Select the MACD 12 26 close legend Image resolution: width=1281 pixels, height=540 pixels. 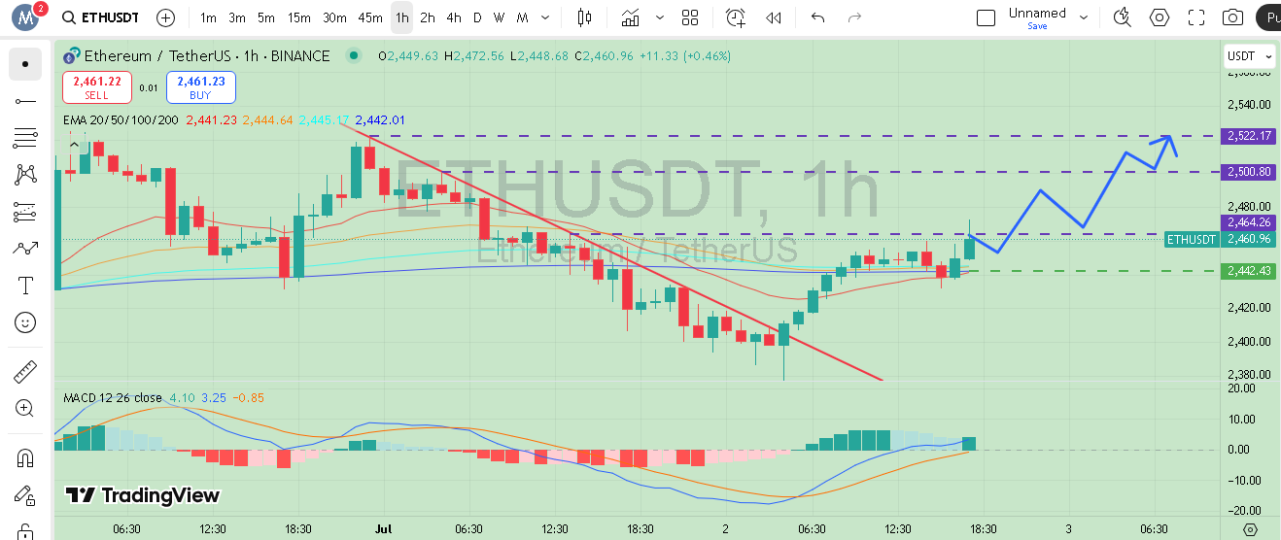[x=113, y=397]
